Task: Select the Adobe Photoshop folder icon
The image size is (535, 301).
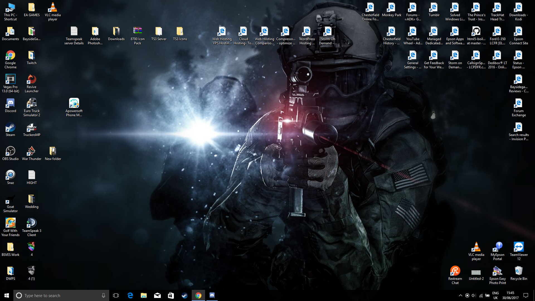Action: click(95, 35)
